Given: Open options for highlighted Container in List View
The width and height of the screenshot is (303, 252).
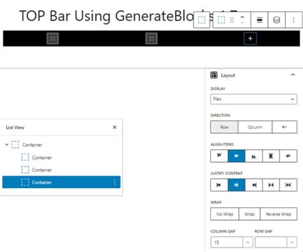Looking at the screenshot, I should 114,182.
